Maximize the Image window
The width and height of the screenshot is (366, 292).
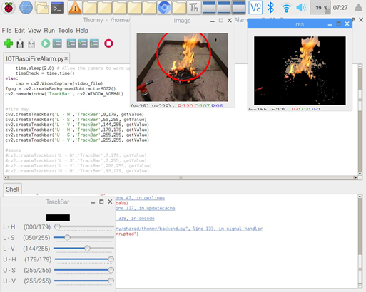221,21
